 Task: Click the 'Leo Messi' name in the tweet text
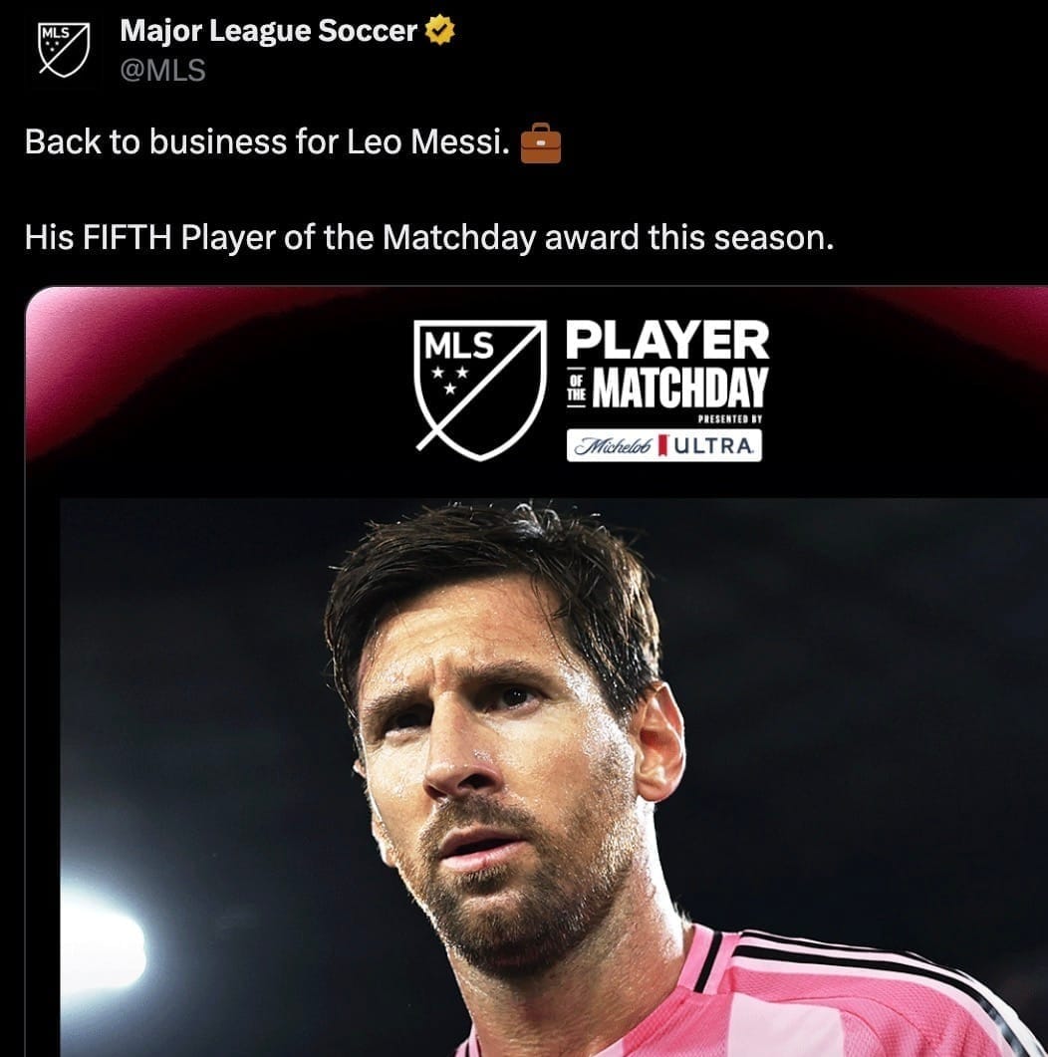click(x=428, y=141)
